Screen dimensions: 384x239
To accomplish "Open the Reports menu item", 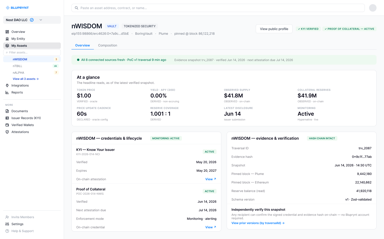I will (32, 92).
